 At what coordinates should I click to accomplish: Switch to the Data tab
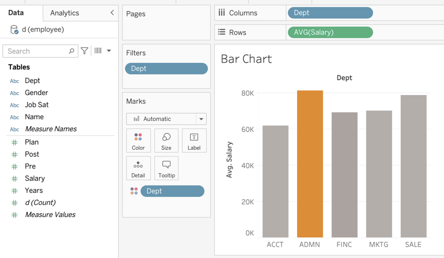16,13
